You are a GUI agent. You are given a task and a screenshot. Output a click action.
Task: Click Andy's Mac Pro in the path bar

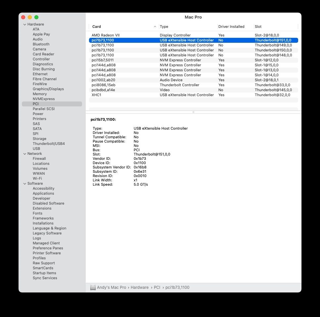point(112,287)
